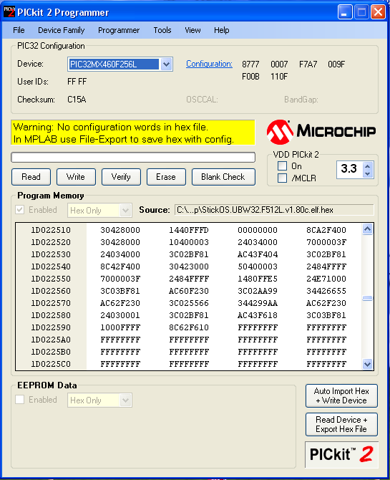Select address 1D022560 row label
Screen dimensions: 390x480
(x=51, y=291)
